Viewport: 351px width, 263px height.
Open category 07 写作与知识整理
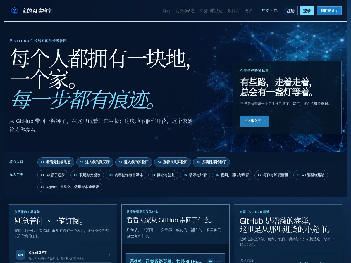pyautogui.click(x=273, y=175)
